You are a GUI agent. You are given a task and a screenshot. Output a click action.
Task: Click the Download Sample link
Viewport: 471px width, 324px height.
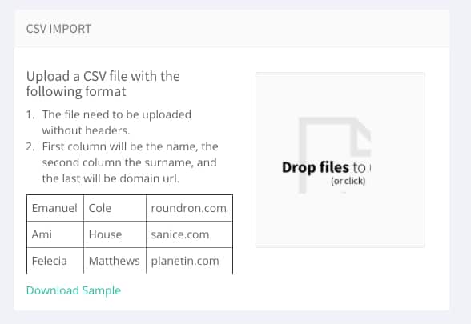[74, 290]
